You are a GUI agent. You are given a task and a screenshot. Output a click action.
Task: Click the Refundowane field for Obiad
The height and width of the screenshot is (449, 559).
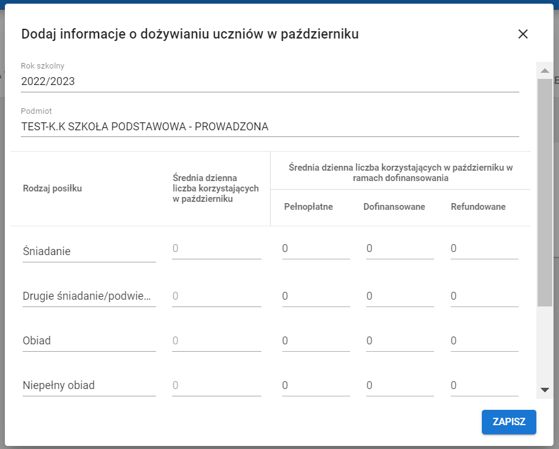(484, 339)
